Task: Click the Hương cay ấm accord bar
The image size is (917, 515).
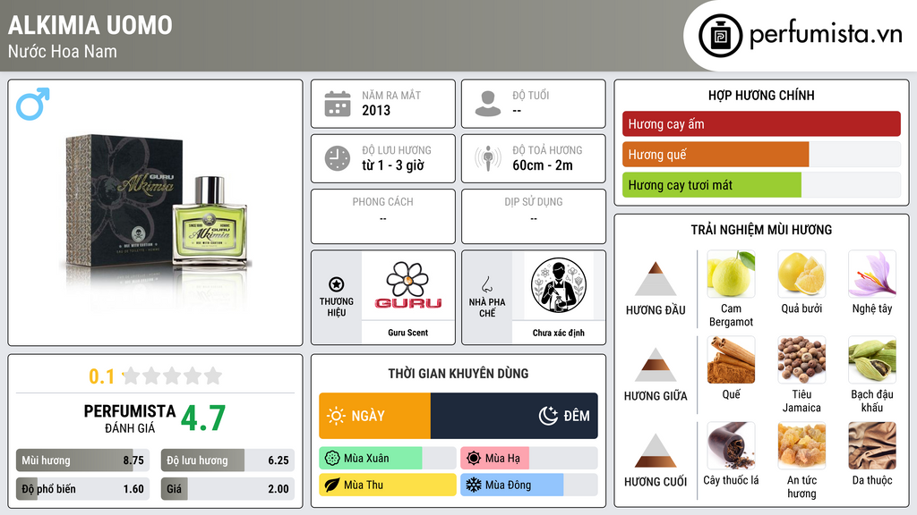Action: pos(761,123)
